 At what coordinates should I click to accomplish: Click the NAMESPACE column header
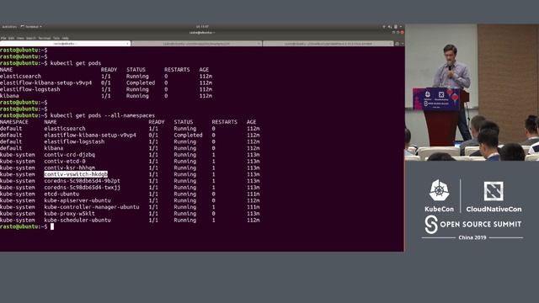(14, 122)
